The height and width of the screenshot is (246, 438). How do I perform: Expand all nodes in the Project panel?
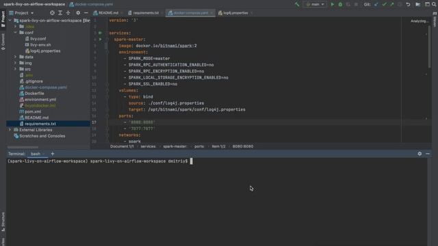[x=60, y=13]
